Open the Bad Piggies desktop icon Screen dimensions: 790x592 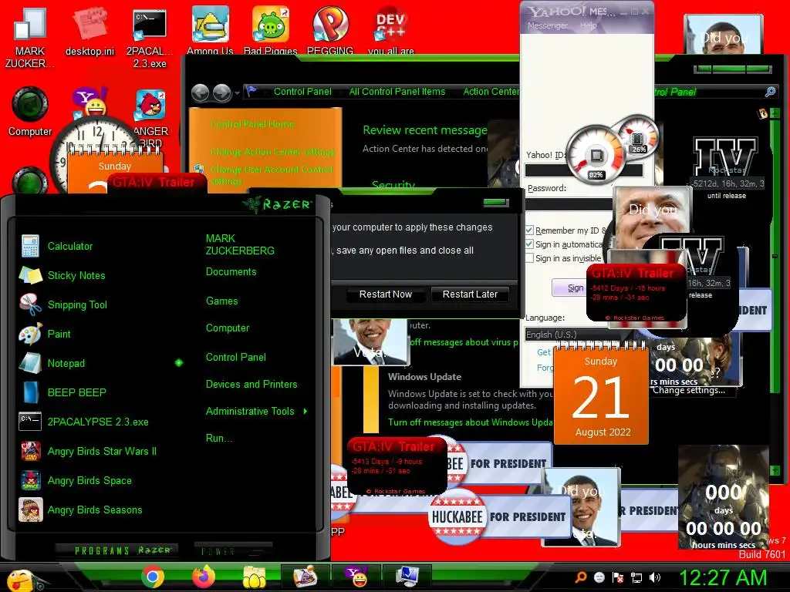(271, 30)
